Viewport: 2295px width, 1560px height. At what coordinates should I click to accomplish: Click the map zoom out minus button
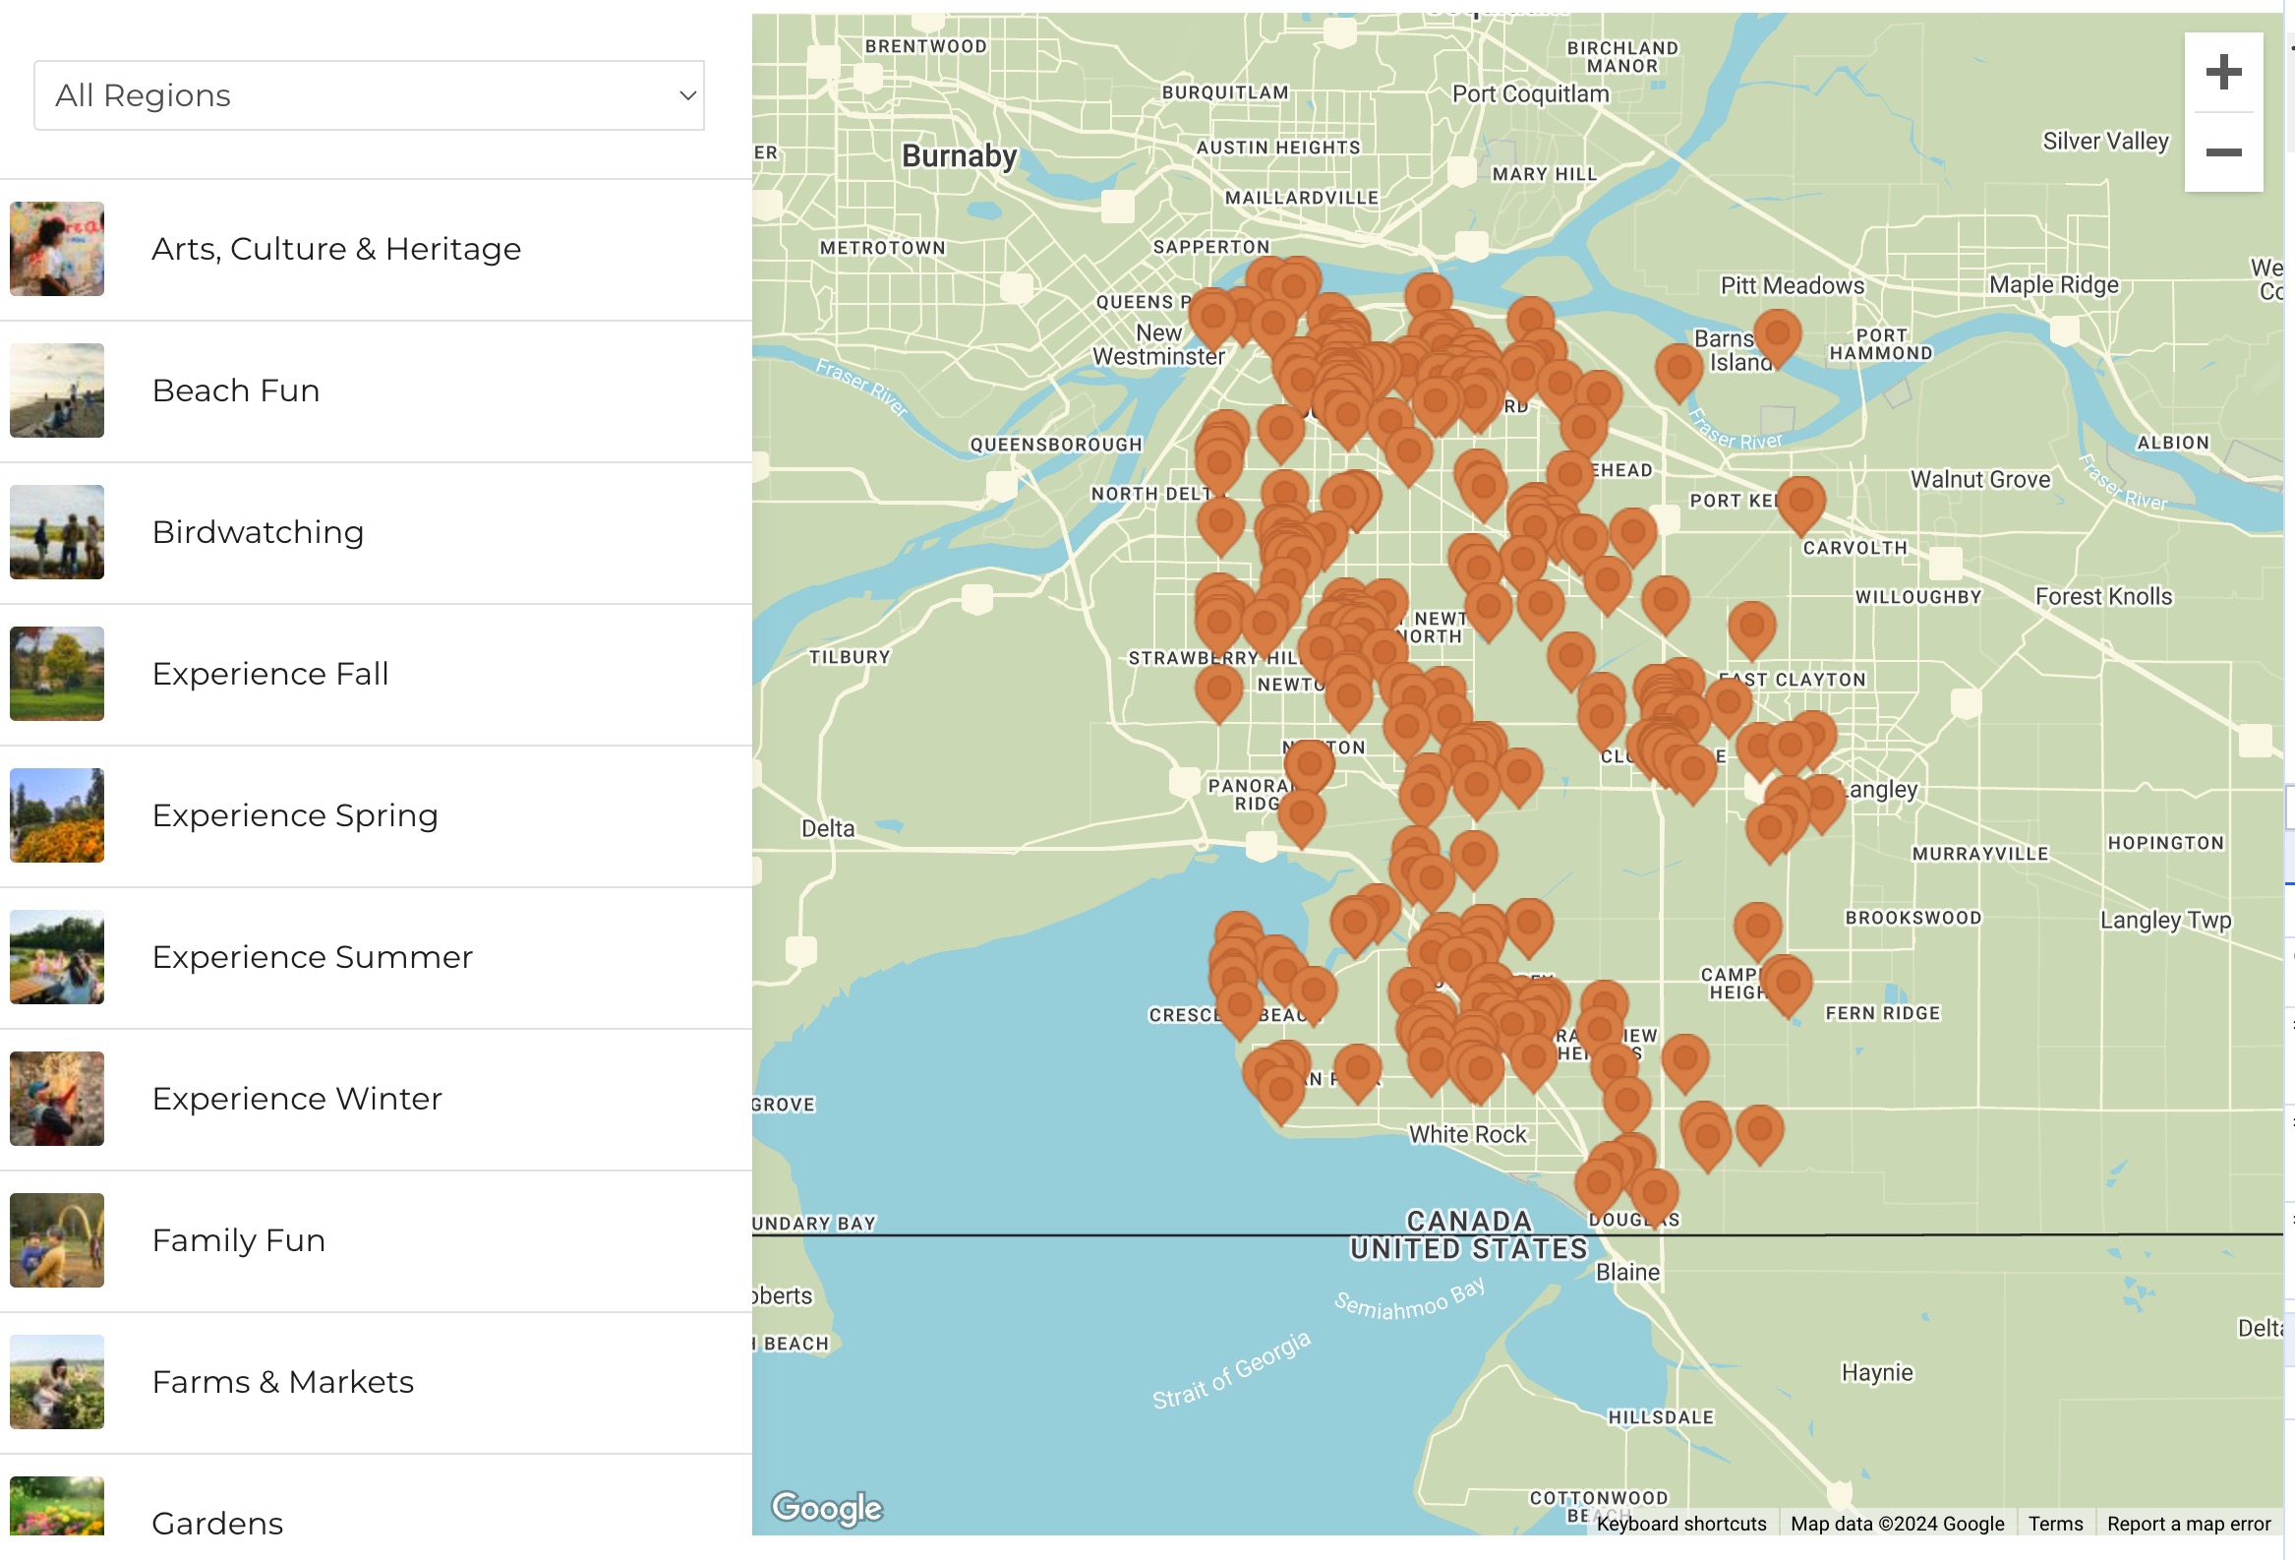click(2223, 152)
